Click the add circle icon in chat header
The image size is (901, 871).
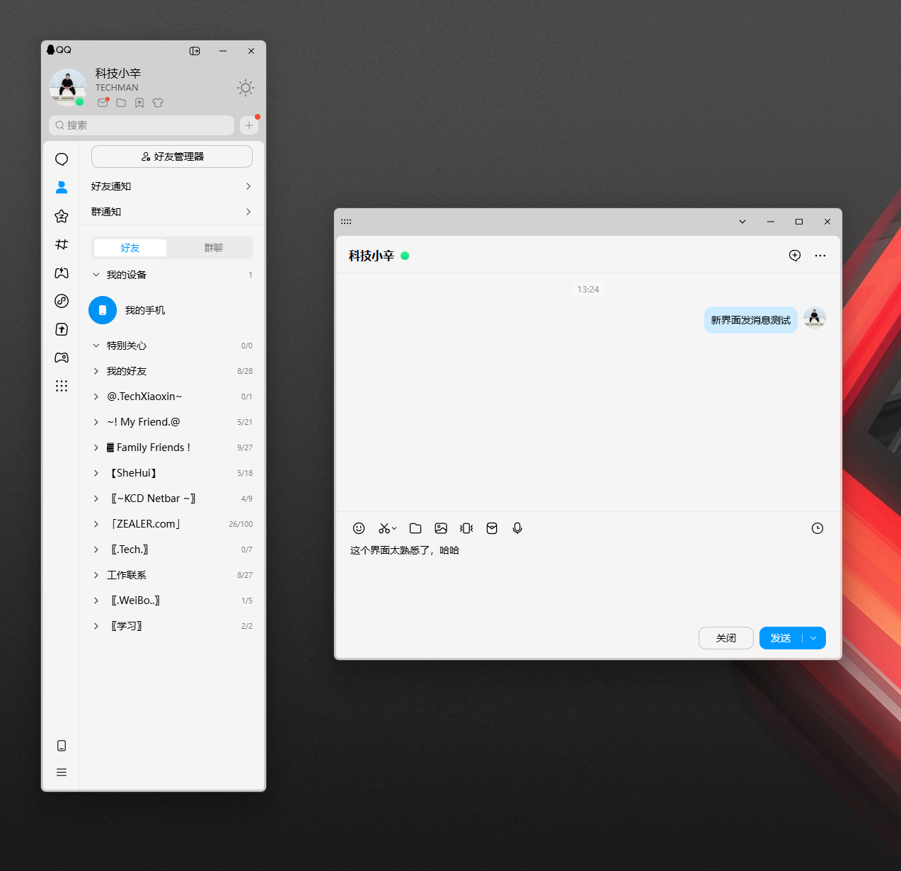pos(795,256)
